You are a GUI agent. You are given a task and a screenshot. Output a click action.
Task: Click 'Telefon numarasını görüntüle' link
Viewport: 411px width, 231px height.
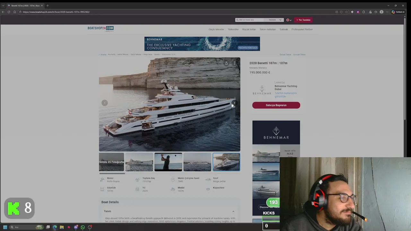(285, 95)
